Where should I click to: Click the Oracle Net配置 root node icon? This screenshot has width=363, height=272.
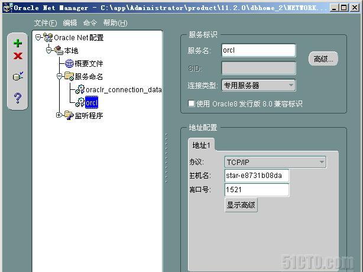[48, 37]
